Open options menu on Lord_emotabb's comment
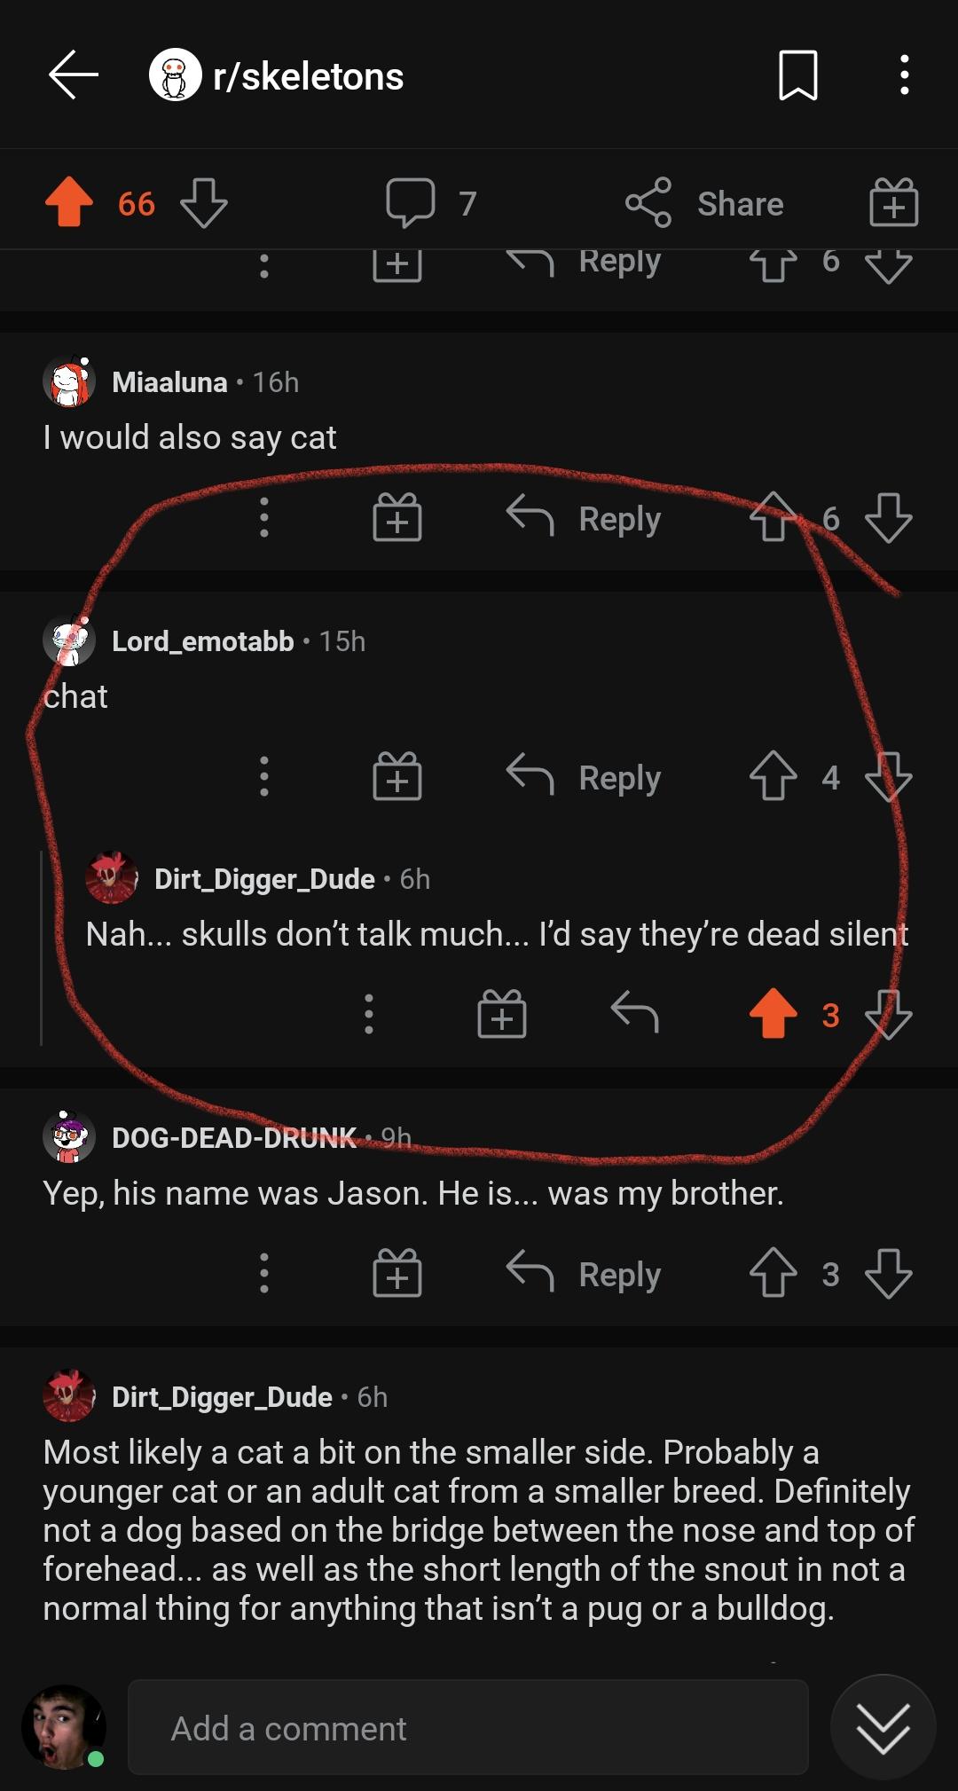Viewport: 958px width, 1791px height. point(263,777)
